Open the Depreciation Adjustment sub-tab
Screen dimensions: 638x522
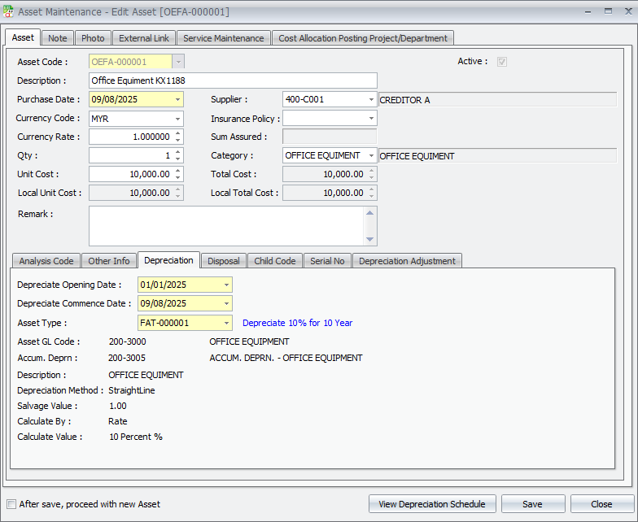(407, 261)
